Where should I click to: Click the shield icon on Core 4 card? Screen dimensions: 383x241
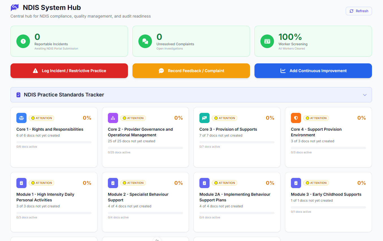coord(296,118)
